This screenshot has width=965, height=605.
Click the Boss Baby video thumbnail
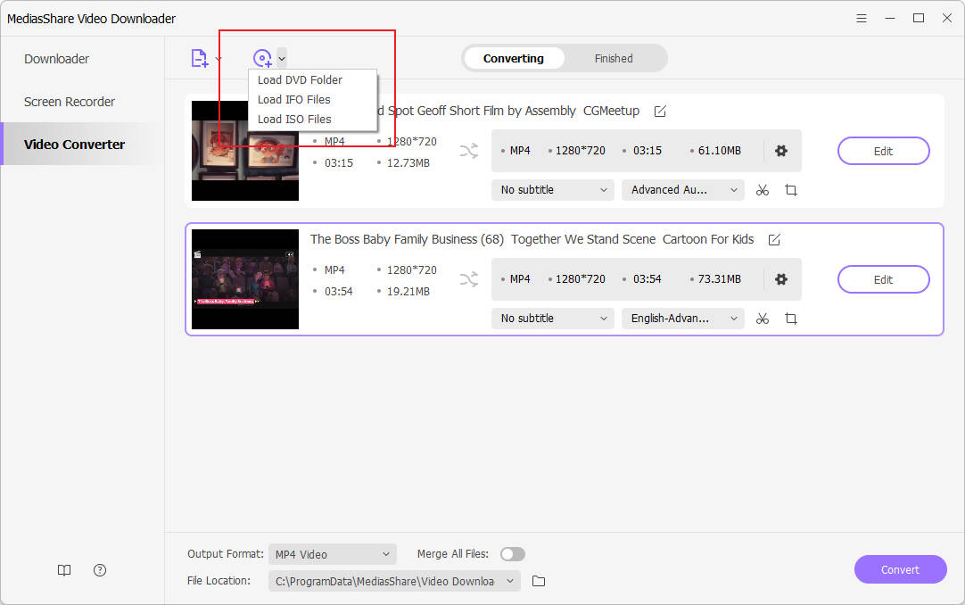coord(245,279)
